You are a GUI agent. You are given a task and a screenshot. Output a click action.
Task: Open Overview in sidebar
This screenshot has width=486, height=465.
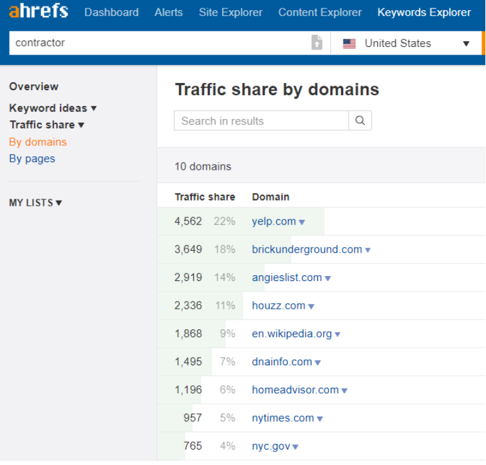[x=33, y=86]
